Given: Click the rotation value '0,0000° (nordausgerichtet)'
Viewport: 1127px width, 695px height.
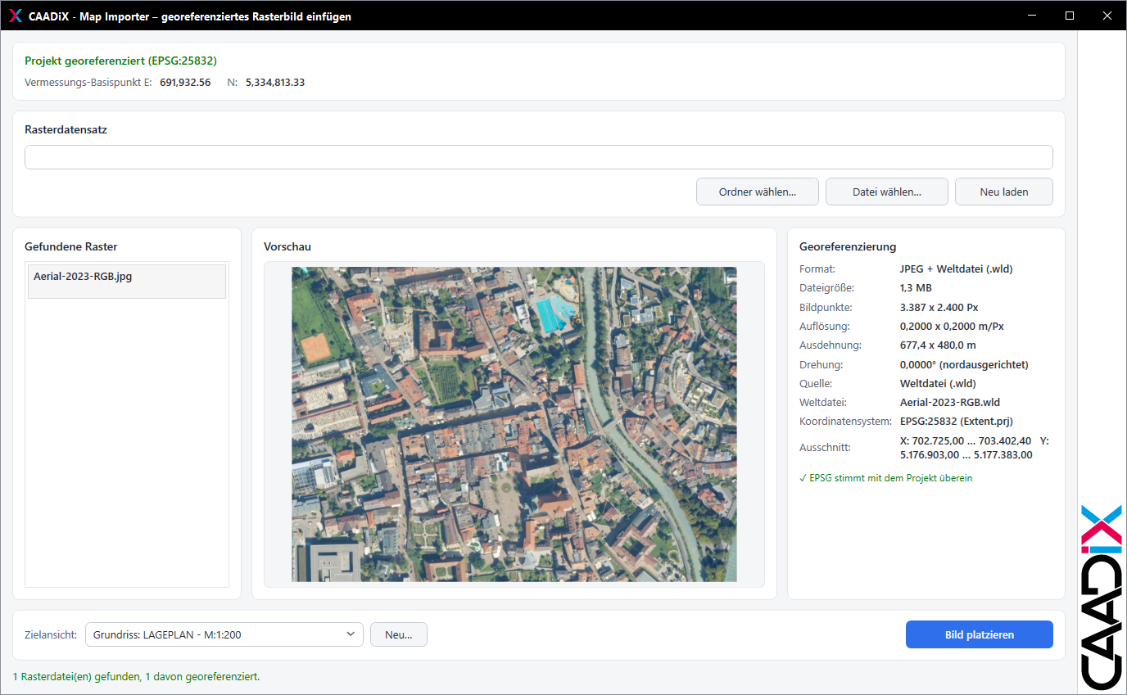Looking at the screenshot, I should pos(964,364).
